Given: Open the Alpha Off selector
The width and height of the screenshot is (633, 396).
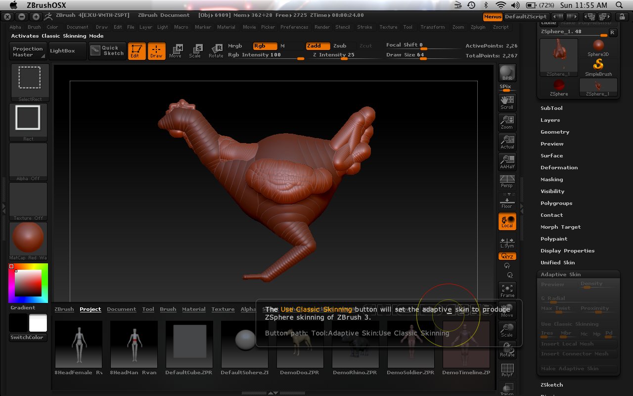Looking at the screenshot, I should click(29, 161).
